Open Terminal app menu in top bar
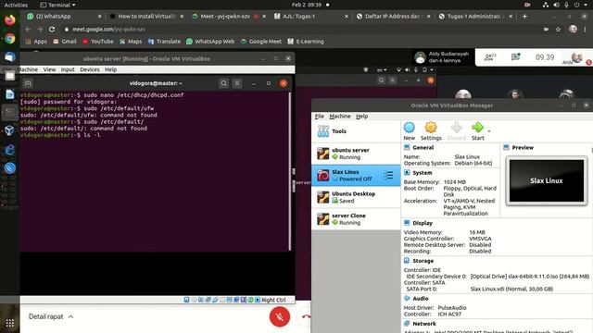The image size is (593, 333). (57, 5)
